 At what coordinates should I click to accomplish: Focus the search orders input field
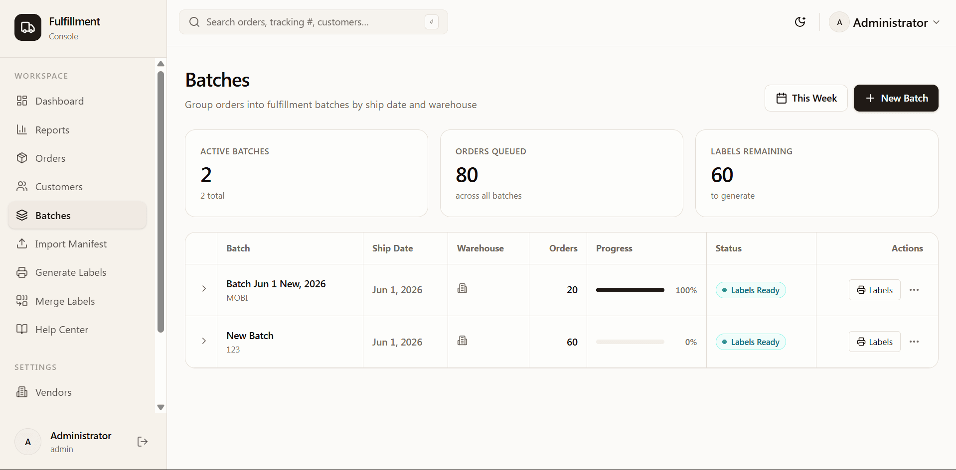coord(314,22)
